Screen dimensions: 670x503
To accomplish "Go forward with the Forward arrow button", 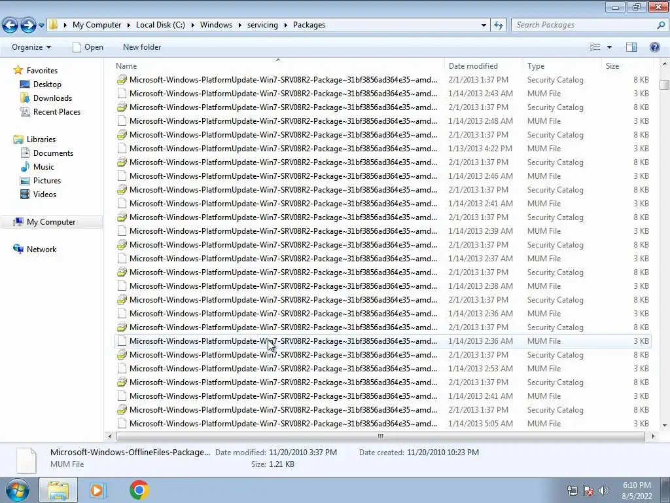I will (28, 25).
